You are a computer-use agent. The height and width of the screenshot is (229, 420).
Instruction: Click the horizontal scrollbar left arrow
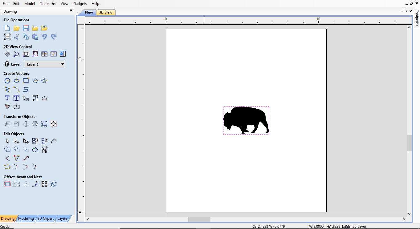88,219
